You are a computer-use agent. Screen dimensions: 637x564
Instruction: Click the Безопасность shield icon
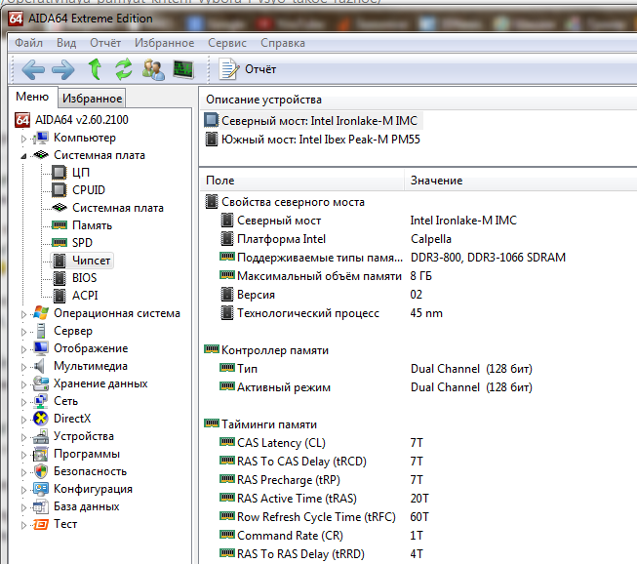pos(41,471)
